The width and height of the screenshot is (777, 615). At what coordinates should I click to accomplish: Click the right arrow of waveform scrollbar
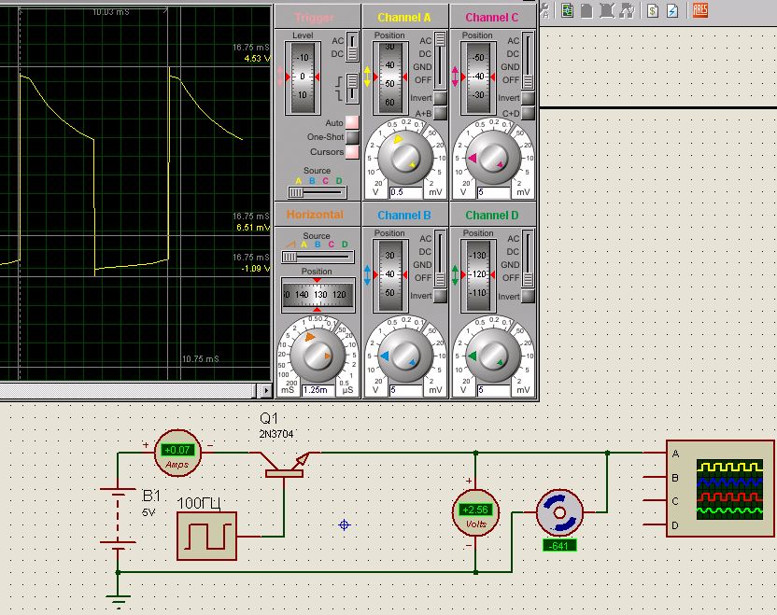coord(267,390)
